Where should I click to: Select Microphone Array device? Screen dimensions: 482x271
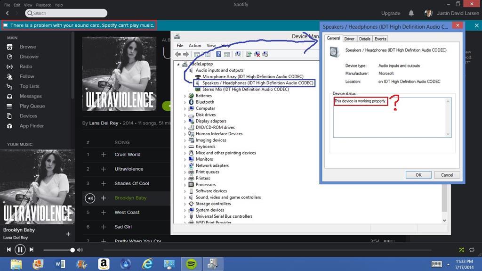253,77
